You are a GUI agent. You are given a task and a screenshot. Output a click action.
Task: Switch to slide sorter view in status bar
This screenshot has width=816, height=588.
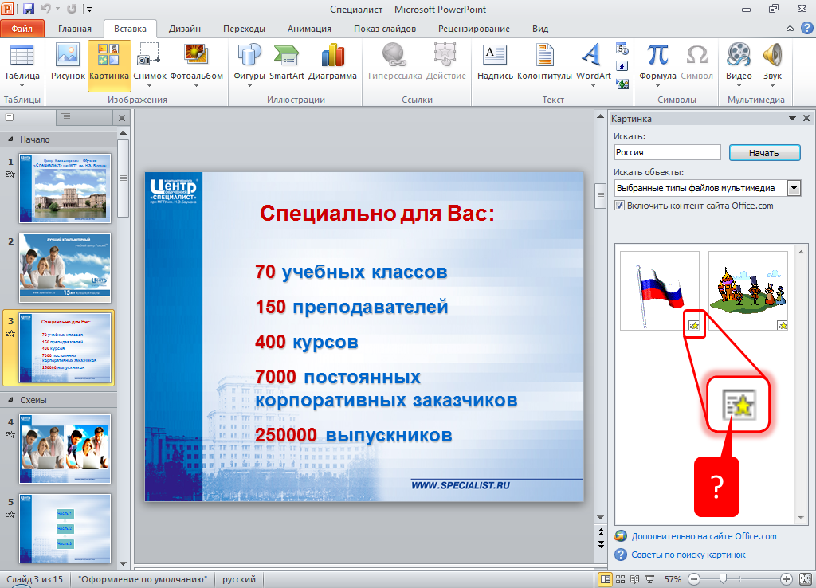621,579
